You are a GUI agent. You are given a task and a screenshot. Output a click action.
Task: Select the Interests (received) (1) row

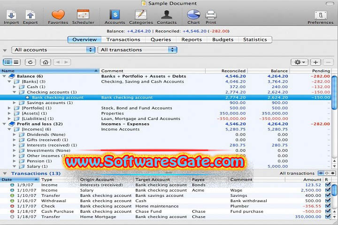[166, 145]
